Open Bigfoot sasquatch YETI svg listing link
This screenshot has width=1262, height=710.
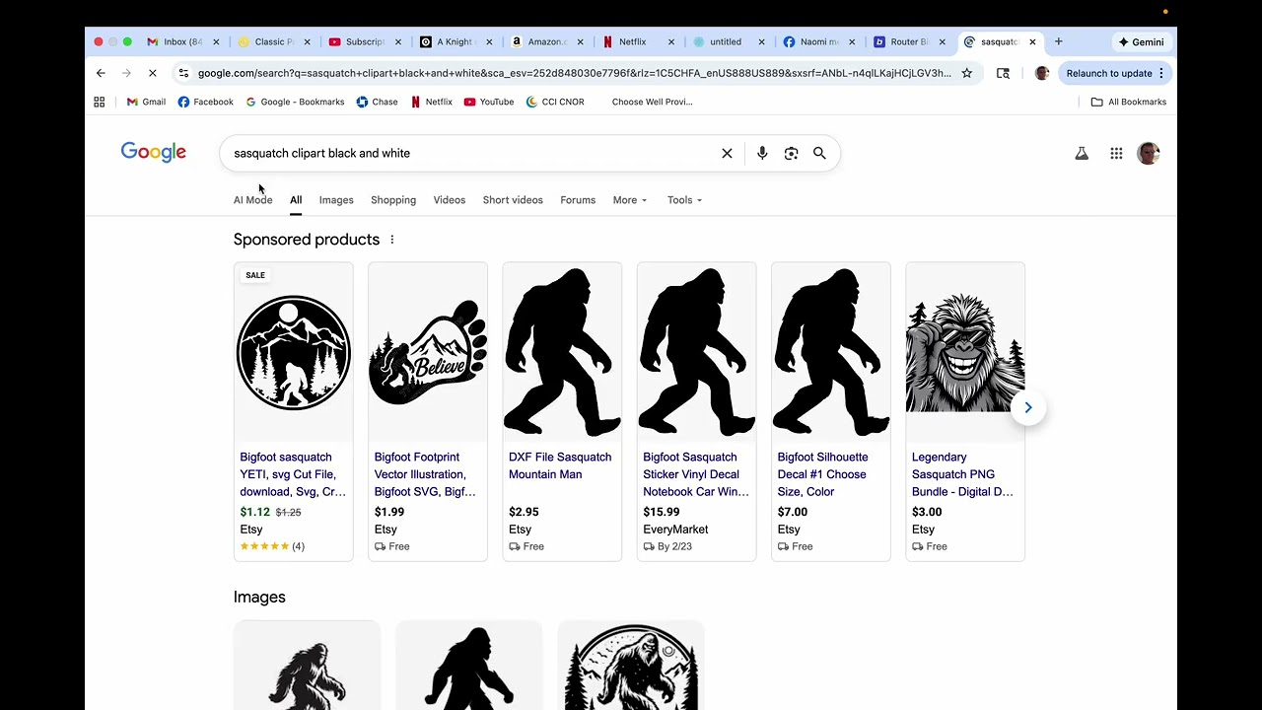tap(293, 474)
